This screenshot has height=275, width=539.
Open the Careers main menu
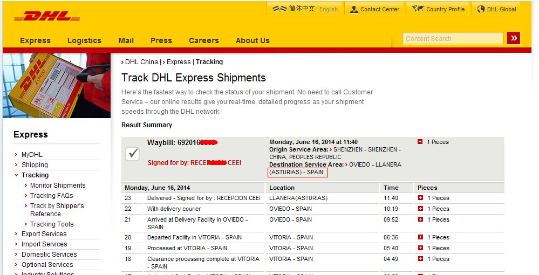pos(204,40)
